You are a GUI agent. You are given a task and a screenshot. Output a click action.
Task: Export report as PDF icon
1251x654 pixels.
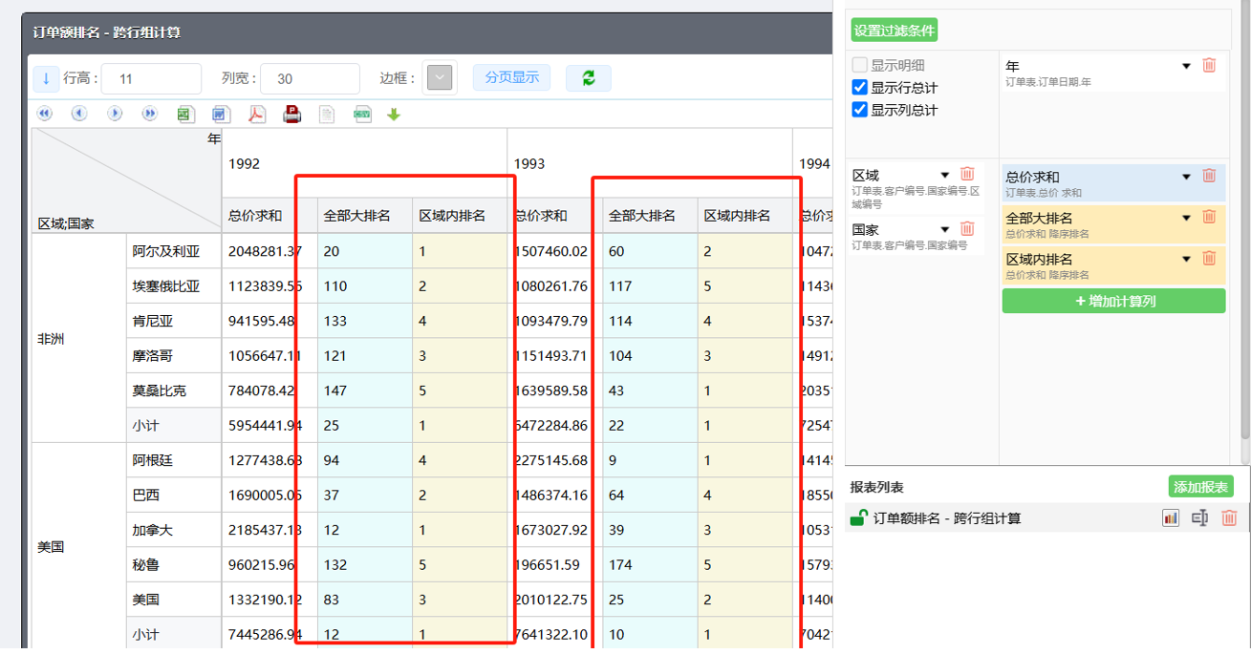click(x=257, y=115)
